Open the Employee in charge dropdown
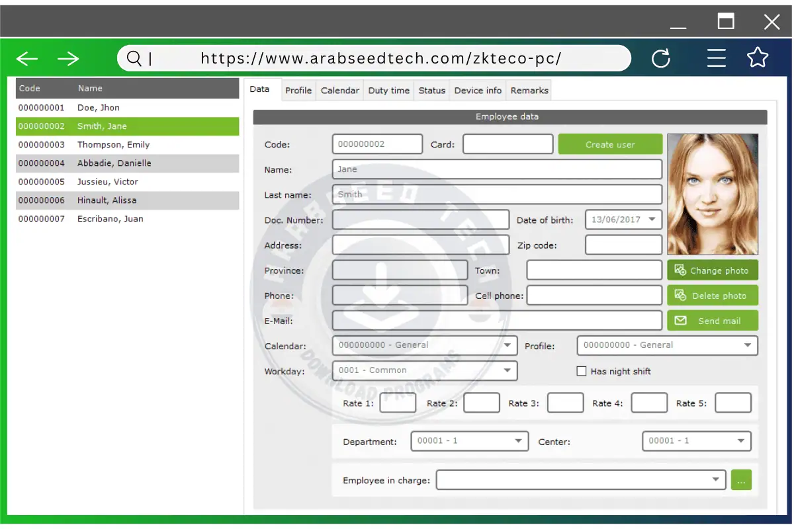794x529 pixels. point(715,480)
